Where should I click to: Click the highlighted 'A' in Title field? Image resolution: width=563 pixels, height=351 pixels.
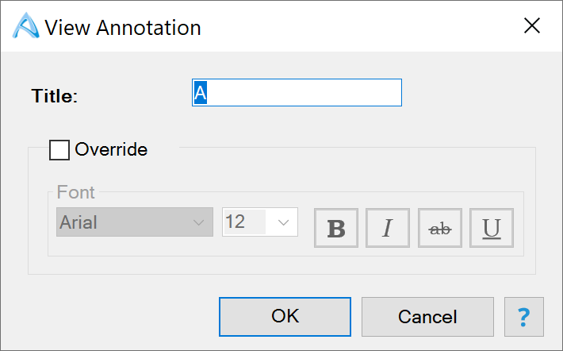pyautogui.click(x=201, y=93)
